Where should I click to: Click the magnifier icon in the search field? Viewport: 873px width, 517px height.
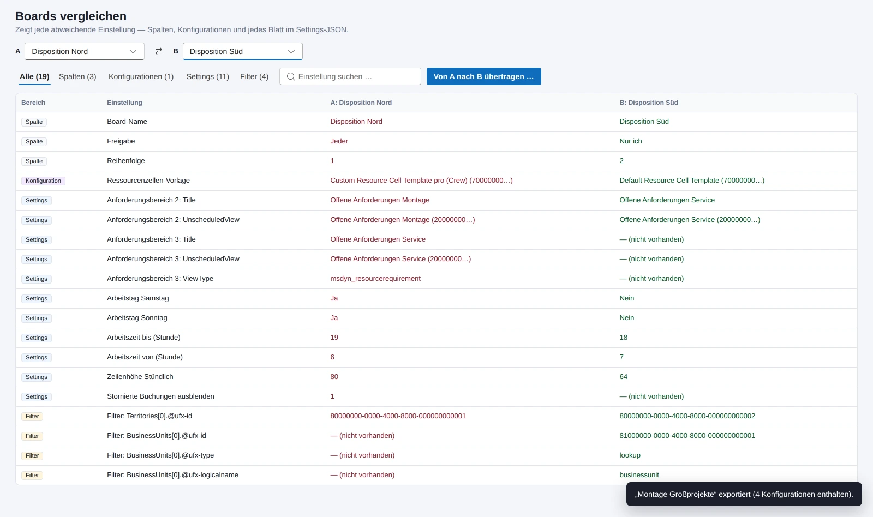tap(291, 76)
